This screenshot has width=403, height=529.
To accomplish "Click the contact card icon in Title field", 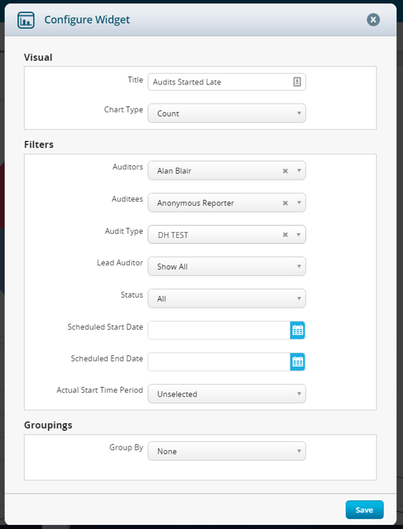I will [x=297, y=82].
